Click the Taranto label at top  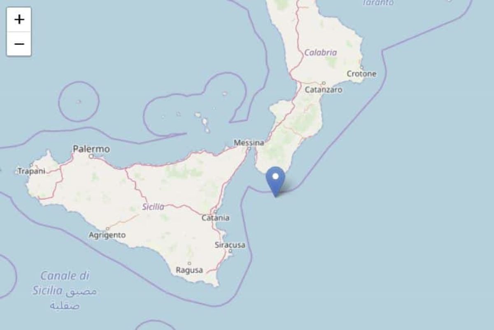pyautogui.click(x=378, y=2)
